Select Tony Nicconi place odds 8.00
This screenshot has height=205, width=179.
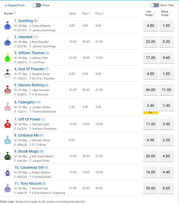click(166, 188)
